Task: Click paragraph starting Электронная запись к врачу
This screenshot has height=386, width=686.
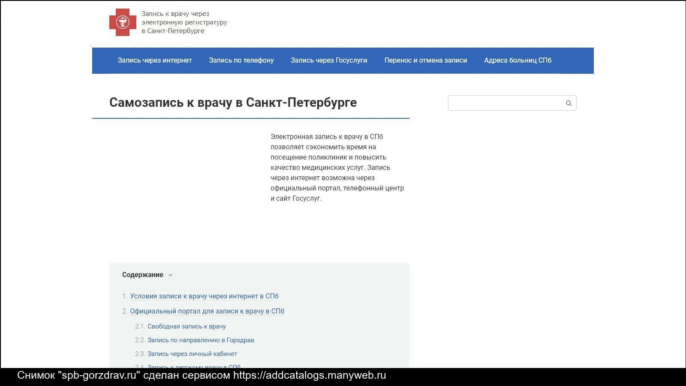Action: [337, 168]
